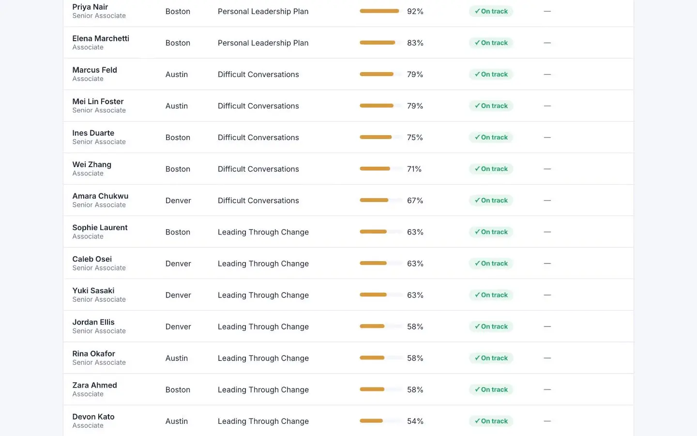The width and height of the screenshot is (697, 436).
Task: Click the Yuki Sasaki name
Action: (93, 290)
